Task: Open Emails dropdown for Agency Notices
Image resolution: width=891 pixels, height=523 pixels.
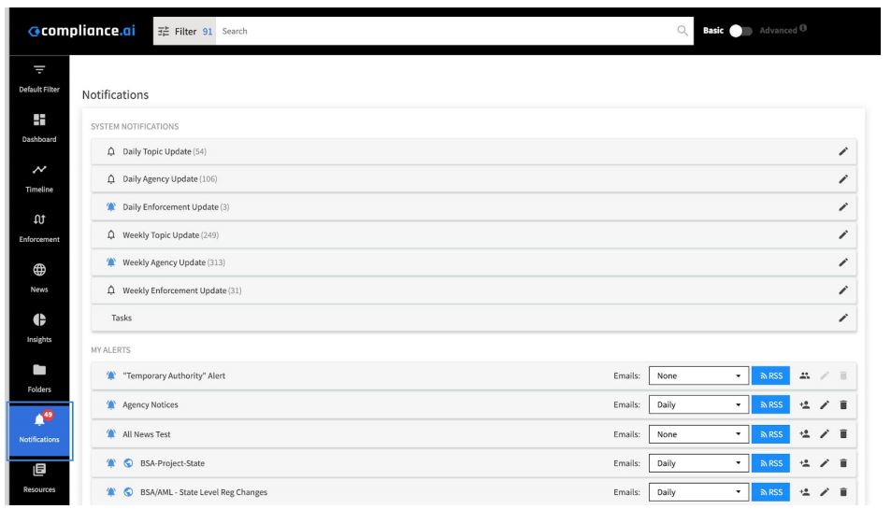Action: click(698, 405)
